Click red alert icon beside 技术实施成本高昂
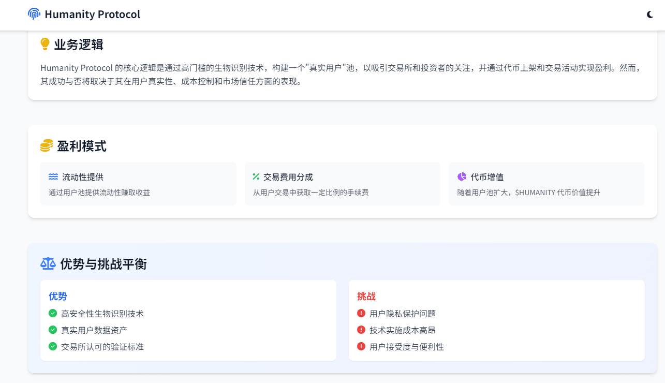 tap(361, 330)
